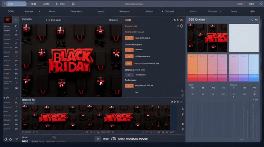
Task: Click the small folder icon beside the hollow circle
Action: pos(178,26)
